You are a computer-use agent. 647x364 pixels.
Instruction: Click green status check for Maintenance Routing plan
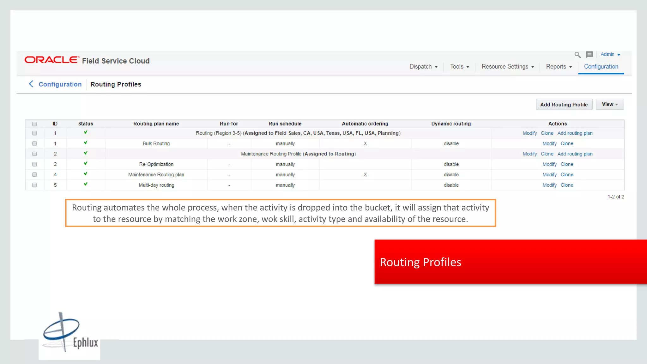pos(86,174)
